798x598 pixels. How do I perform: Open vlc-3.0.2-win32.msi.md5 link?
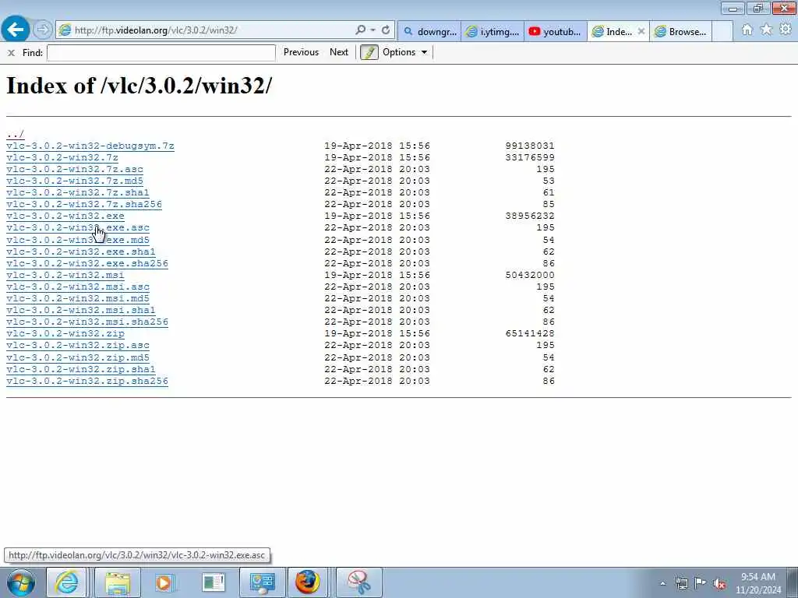click(x=78, y=298)
